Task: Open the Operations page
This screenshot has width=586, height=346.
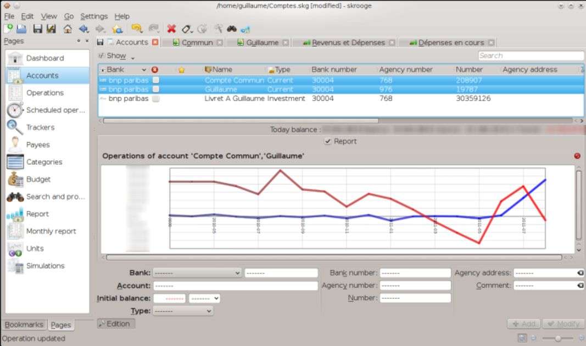Action: tap(47, 93)
